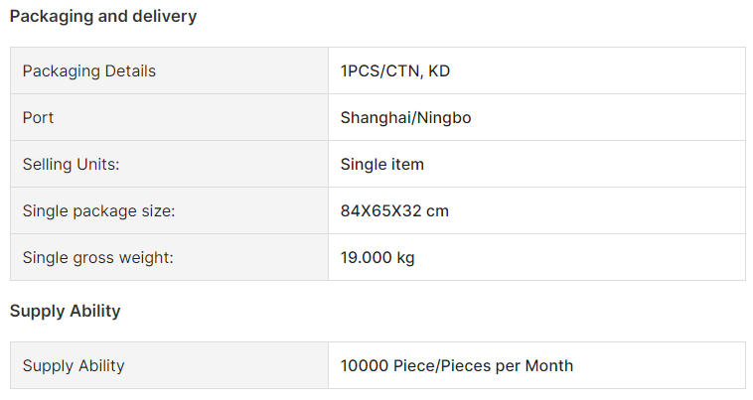Click the KD text in packaging details

(439, 71)
